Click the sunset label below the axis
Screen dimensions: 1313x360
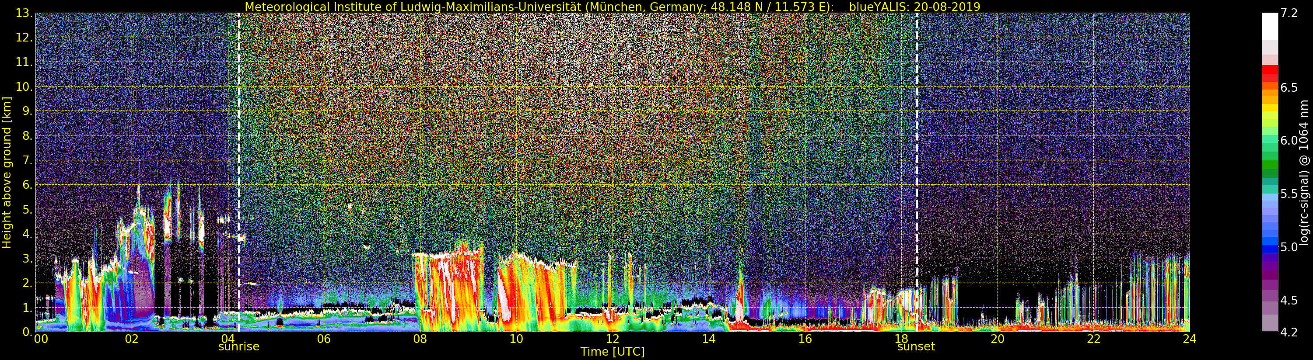[x=916, y=347]
